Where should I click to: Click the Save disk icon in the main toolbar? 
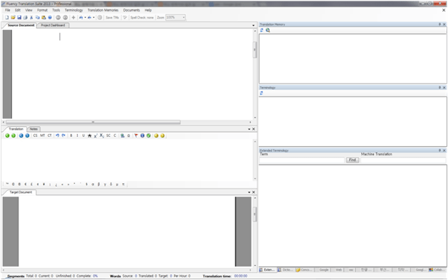tap(19, 17)
